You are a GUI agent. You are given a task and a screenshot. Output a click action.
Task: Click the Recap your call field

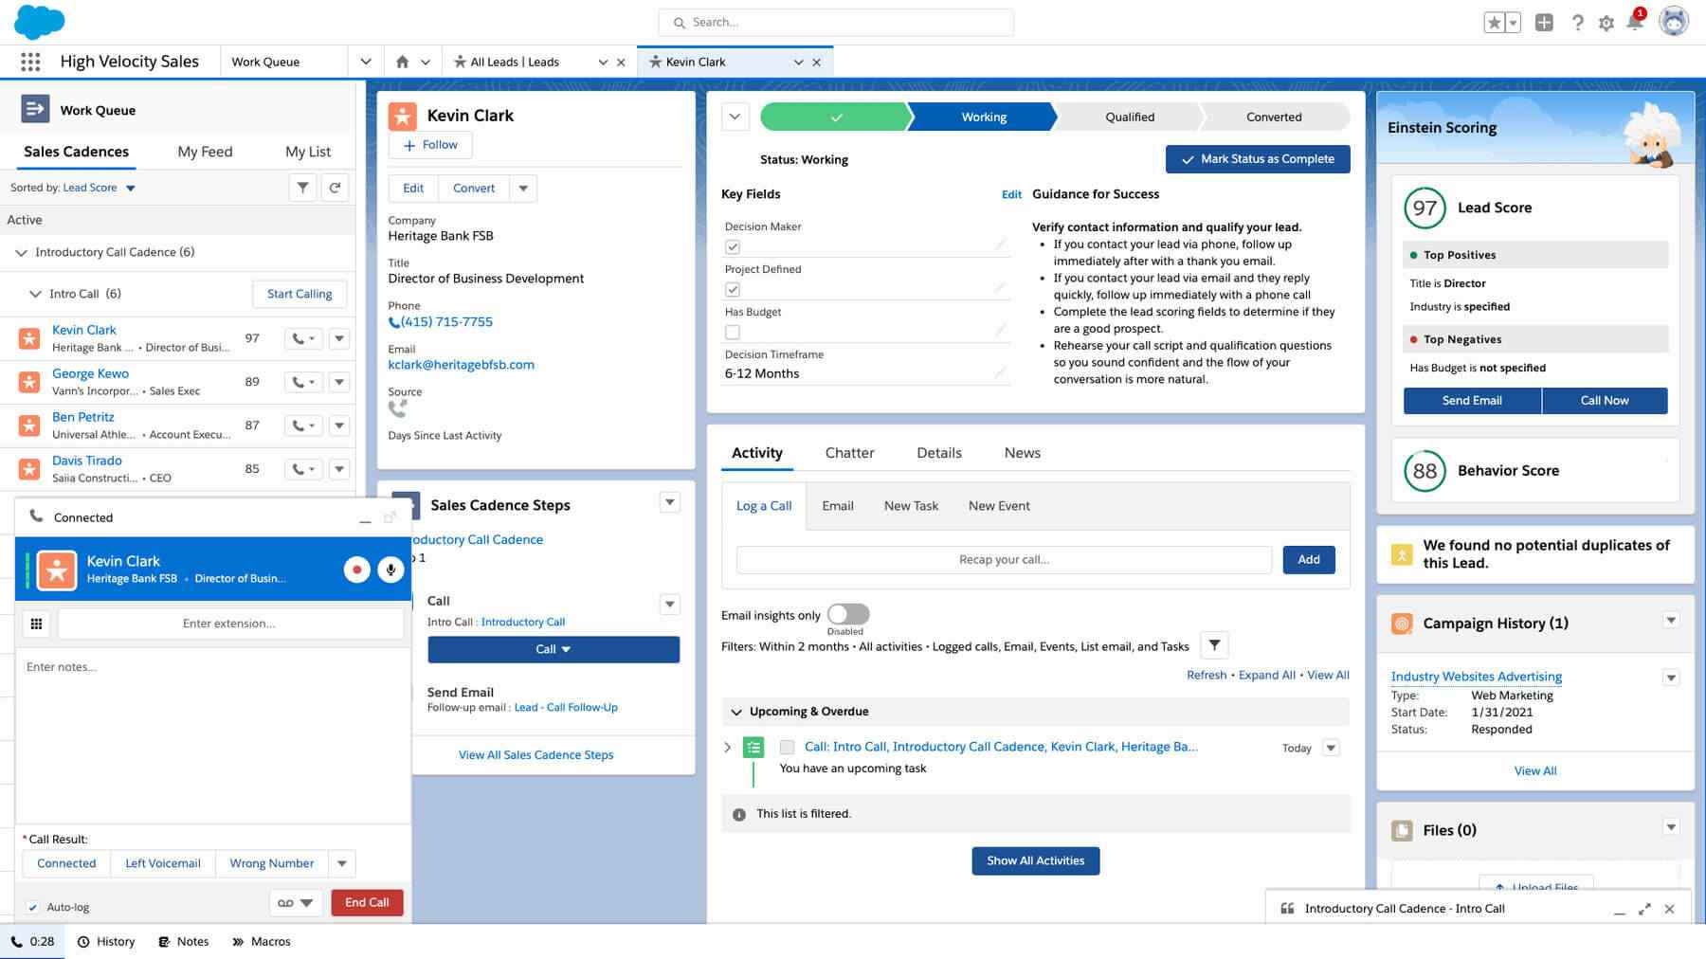coord(1004,560)
